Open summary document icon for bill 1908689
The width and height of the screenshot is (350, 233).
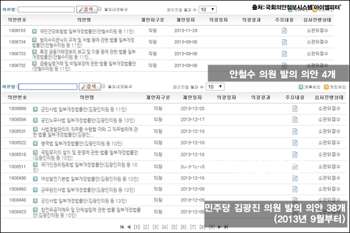point(295,109)
